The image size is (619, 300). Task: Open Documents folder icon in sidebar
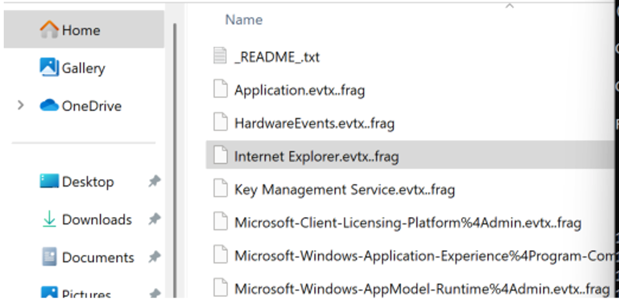(x=49, y=257)
